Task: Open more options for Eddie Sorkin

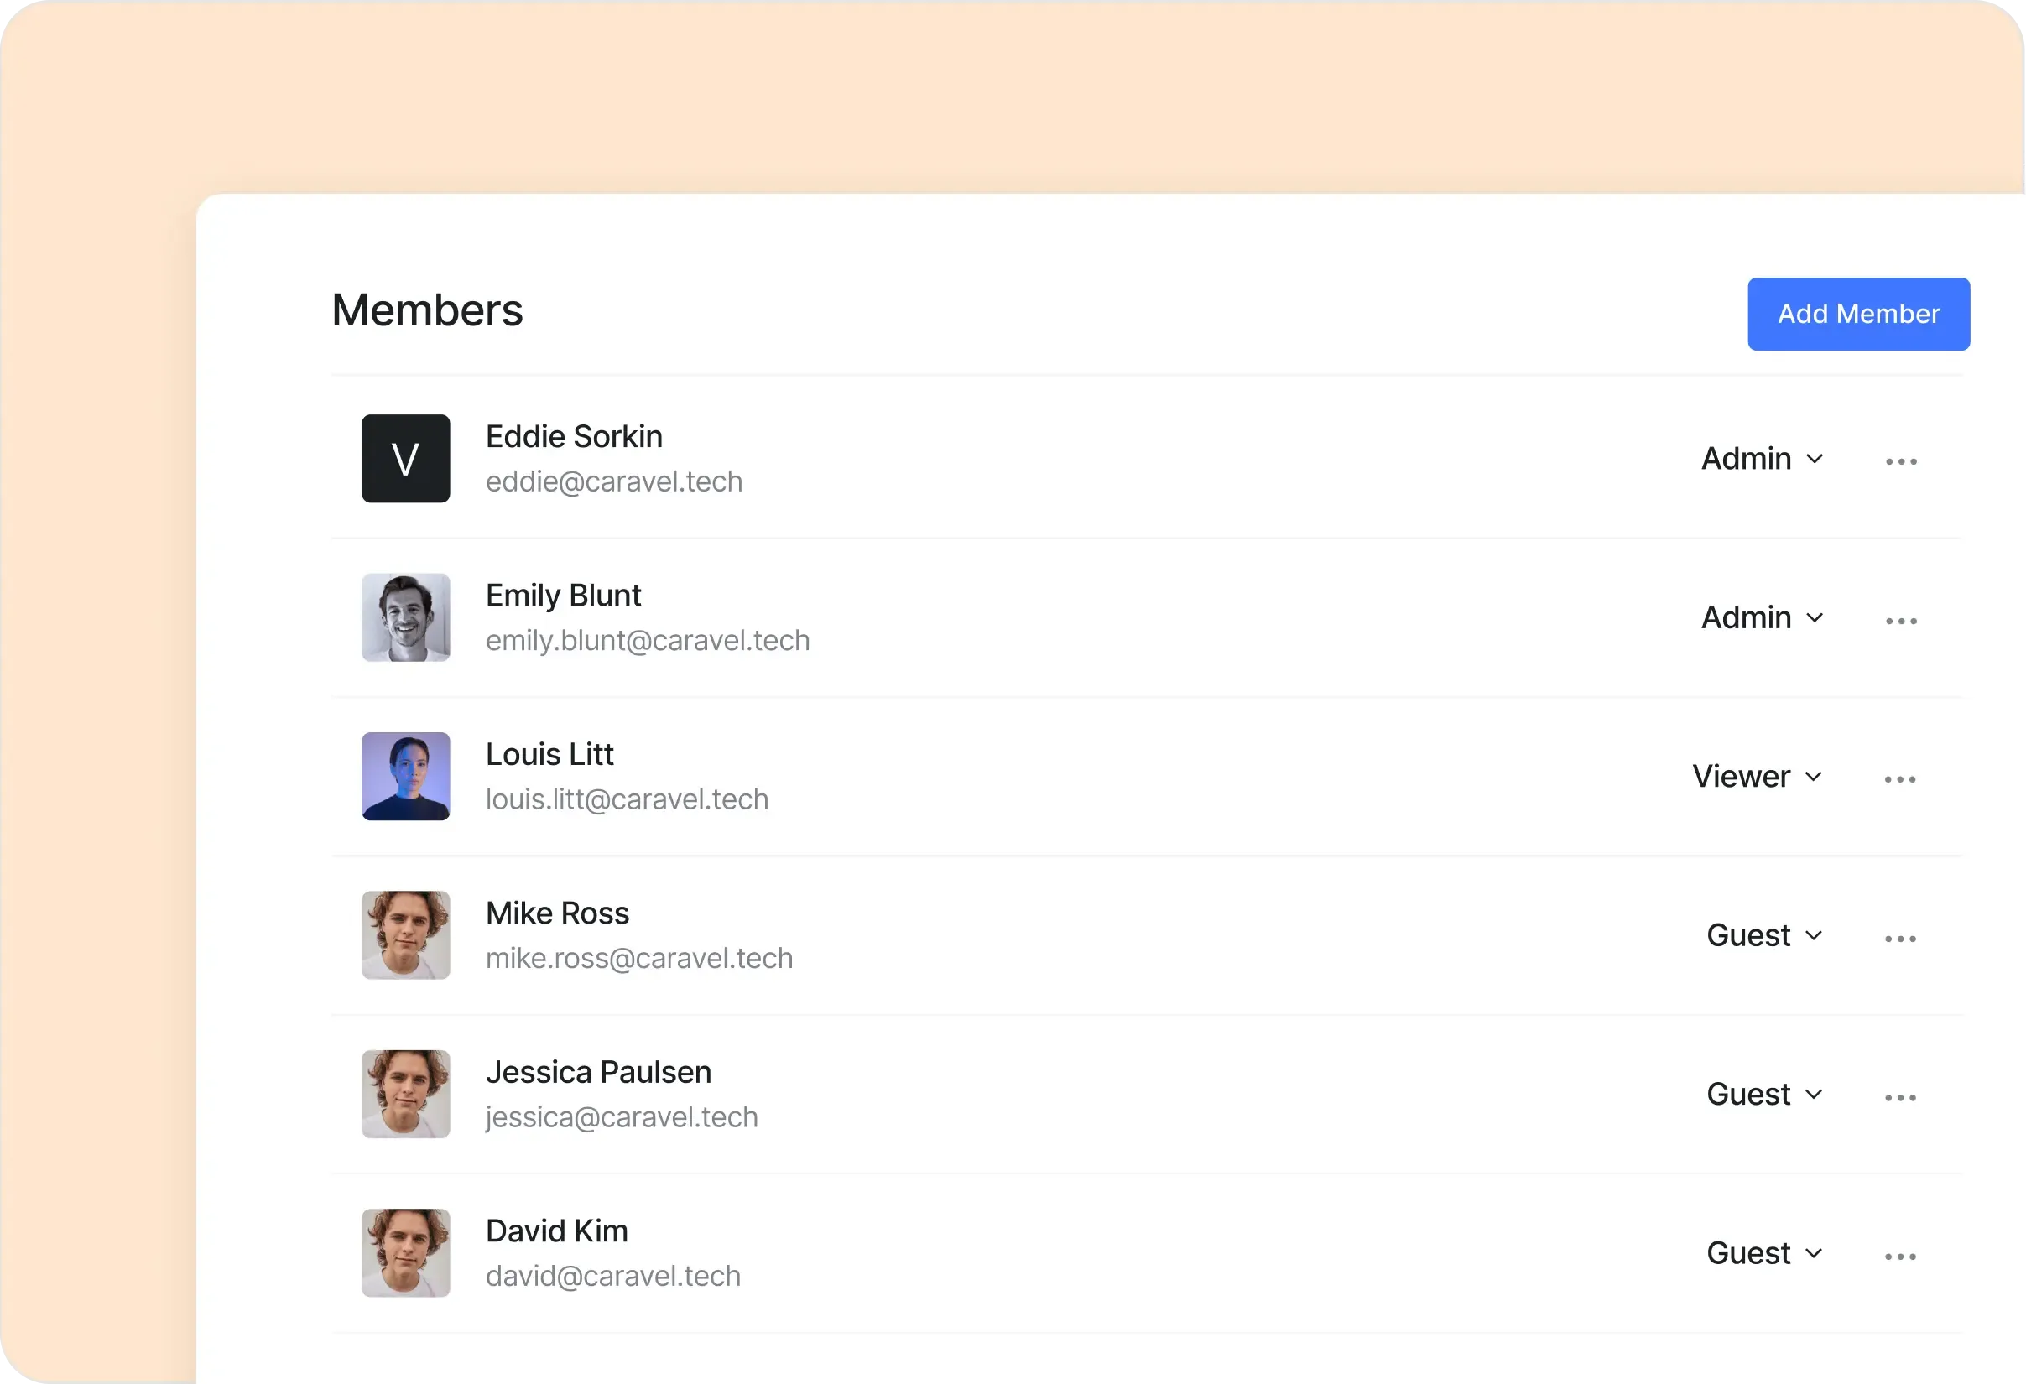Action: tap(1900, 461)
